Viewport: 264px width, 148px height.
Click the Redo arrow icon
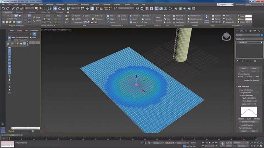coord(8,8)
